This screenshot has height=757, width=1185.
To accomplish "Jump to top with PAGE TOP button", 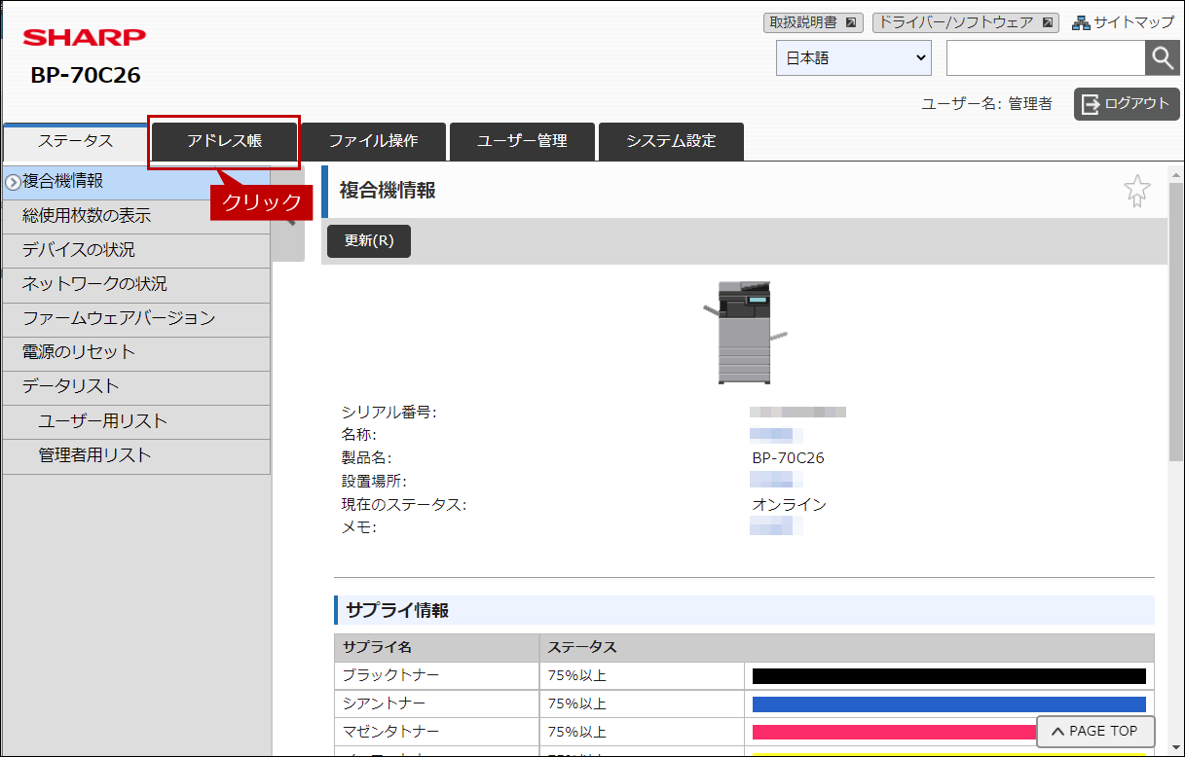I will (x=1094, y=732).
